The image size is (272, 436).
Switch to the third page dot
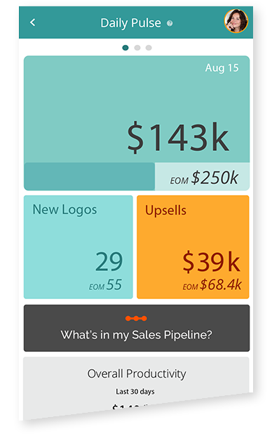point(149,48)
